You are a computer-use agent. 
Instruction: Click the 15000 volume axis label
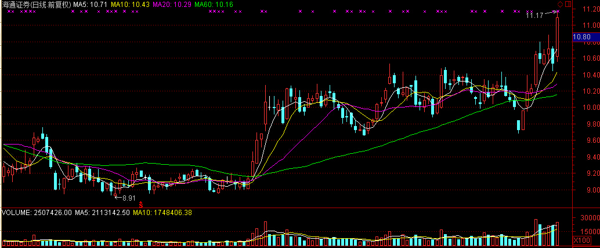pos(590,232)
